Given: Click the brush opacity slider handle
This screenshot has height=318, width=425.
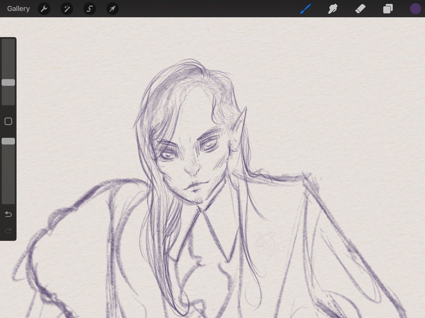Looking at the screenshot, I should tap(8, 141).
